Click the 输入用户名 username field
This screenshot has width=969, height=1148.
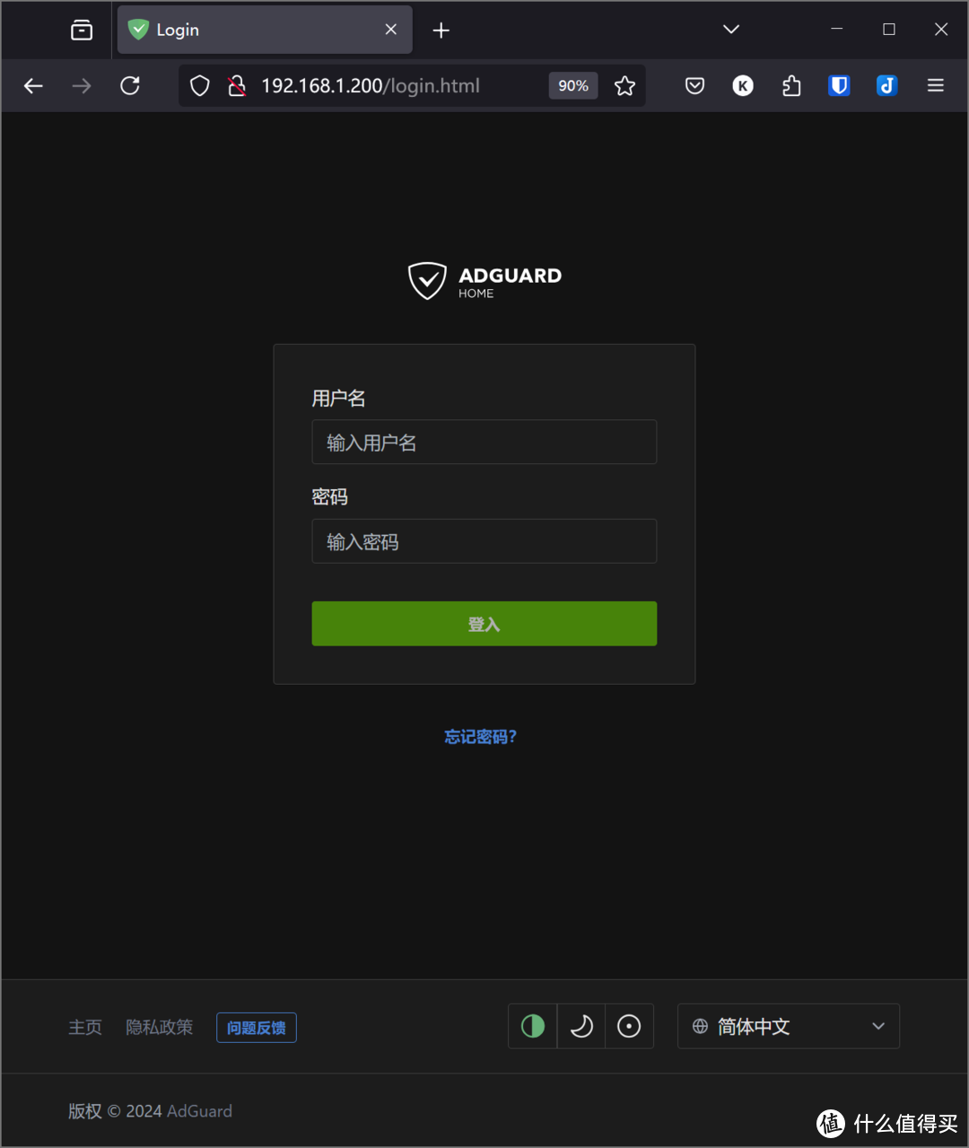tap(484, 442)
